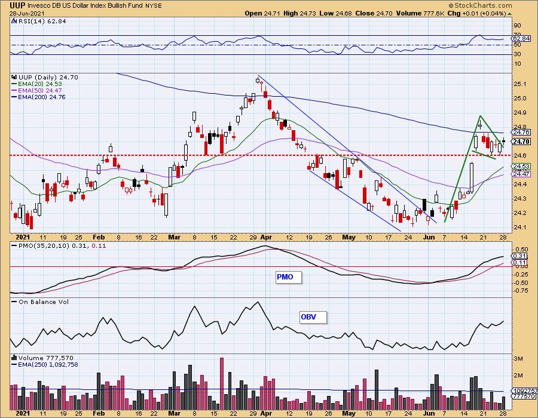Click the PMO annotation box
The width and height of the screenshot is (538, 418).
point(289,277)
